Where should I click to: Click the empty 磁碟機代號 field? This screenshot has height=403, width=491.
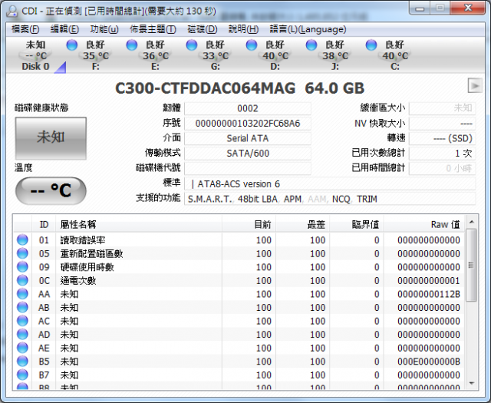248,168
